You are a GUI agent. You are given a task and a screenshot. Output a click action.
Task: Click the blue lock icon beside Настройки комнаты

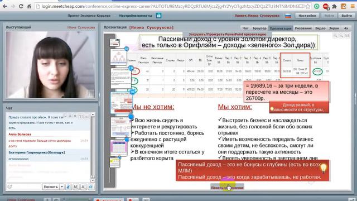coord(158,16)
